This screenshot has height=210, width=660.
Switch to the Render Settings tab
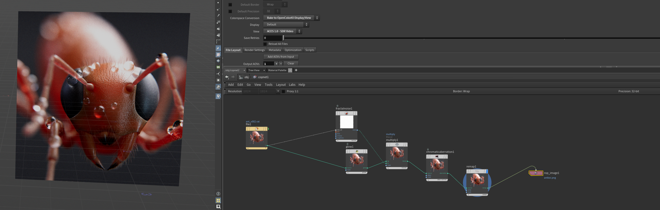(x=254, y=50)
